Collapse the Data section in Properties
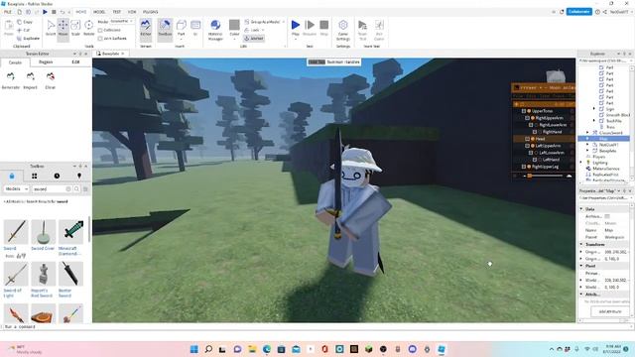Screen dimensions: 635x357 coord(581,209)
